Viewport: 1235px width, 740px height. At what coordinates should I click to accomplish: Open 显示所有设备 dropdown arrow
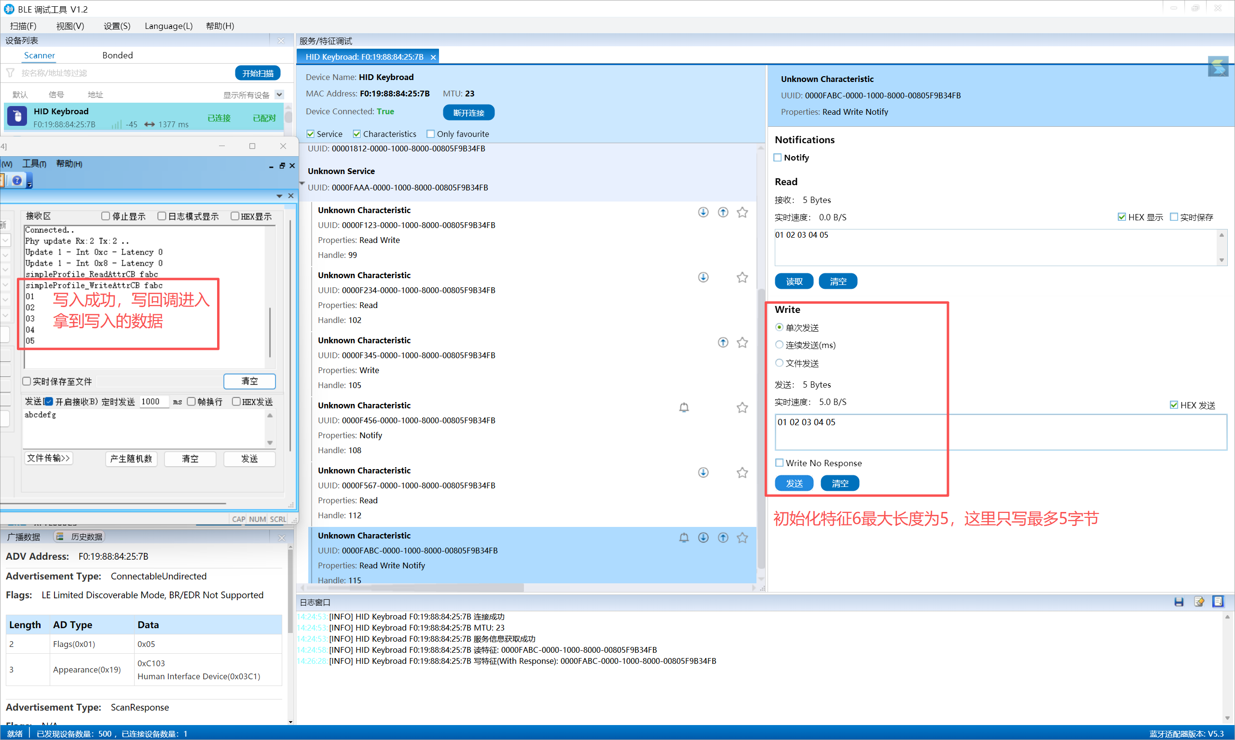[279, 95]
